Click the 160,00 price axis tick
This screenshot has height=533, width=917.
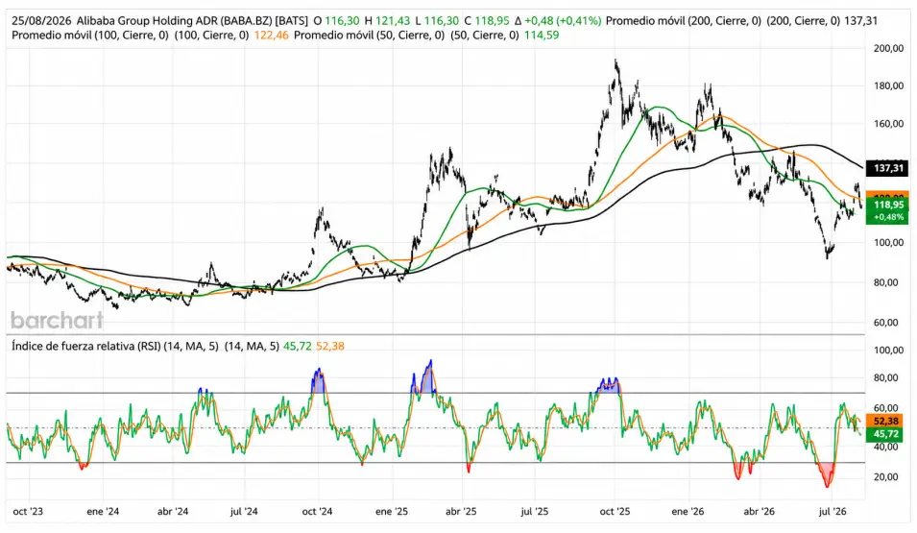click(x=888, y=124)
